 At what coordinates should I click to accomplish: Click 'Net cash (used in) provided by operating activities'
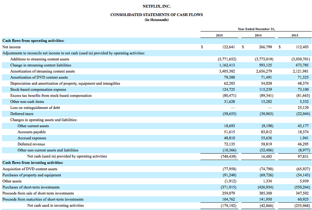coord(67,156)
